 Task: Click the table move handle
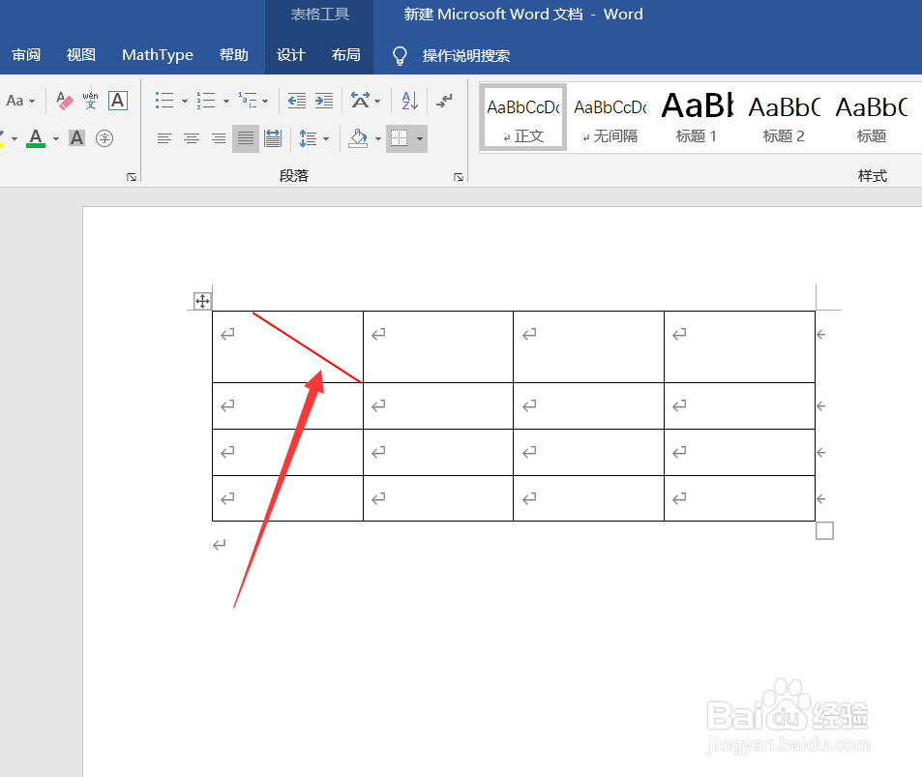click(202, 301)
